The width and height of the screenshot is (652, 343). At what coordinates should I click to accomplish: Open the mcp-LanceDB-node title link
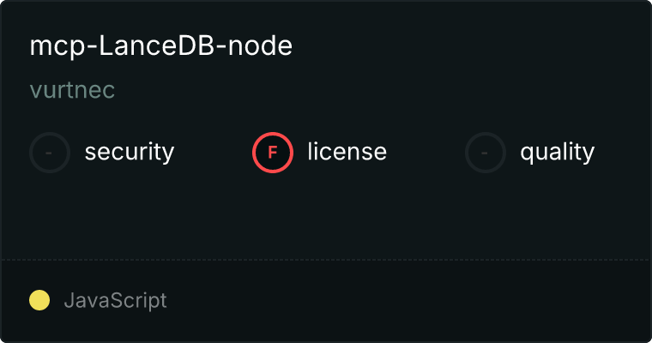click(161, 45)
